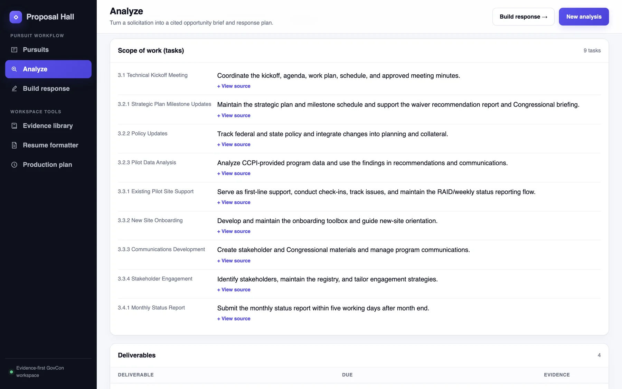Click the '3.2.3 Pilot Data Analysis' label
622x389 pixels.
pyautogui.click(x=147, y=163)
